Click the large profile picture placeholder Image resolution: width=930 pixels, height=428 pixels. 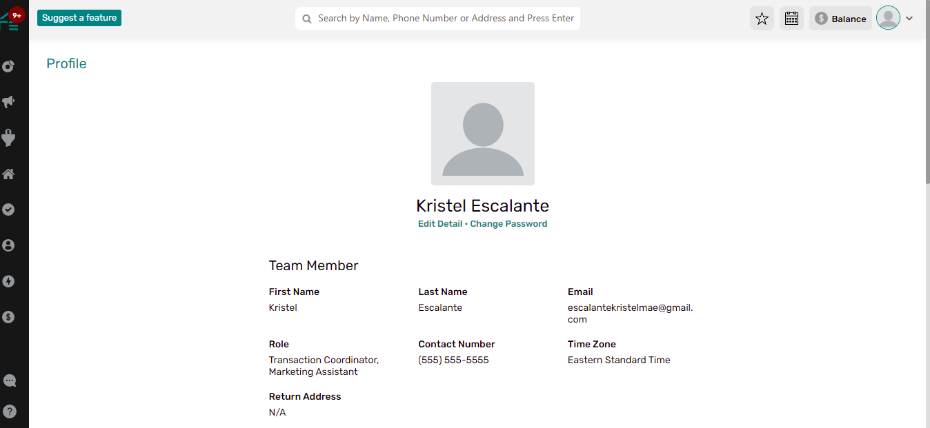(483, 134)
